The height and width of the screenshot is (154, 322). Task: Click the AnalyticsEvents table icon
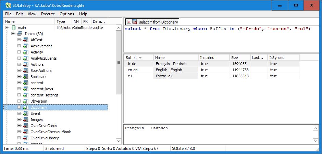(x=26, y=58)
